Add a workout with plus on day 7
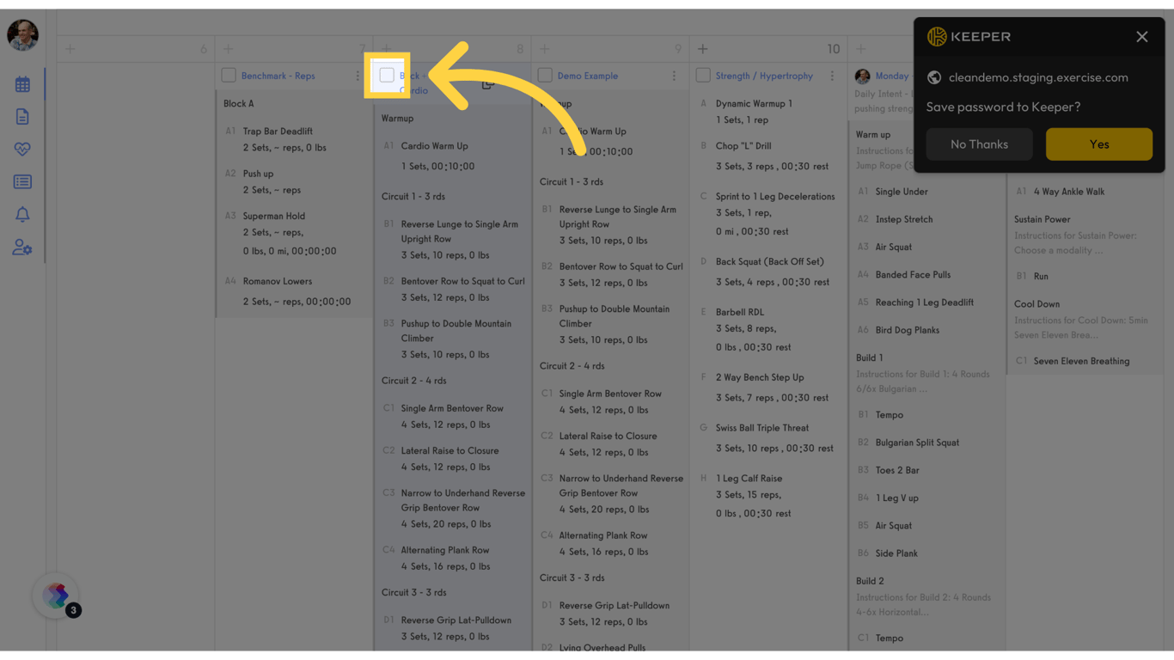This screenshot has width=1174, height=660. point(229,49)
